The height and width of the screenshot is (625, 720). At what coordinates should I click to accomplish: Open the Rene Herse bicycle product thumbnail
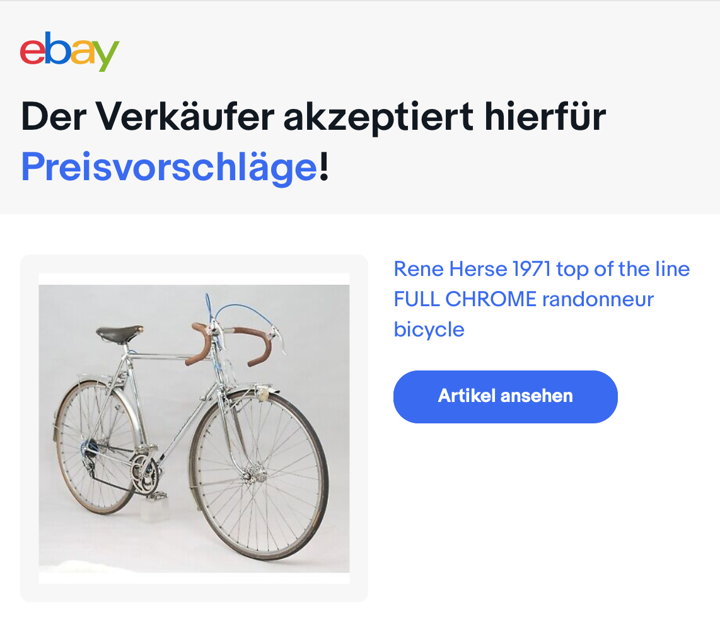pos(194,428)
